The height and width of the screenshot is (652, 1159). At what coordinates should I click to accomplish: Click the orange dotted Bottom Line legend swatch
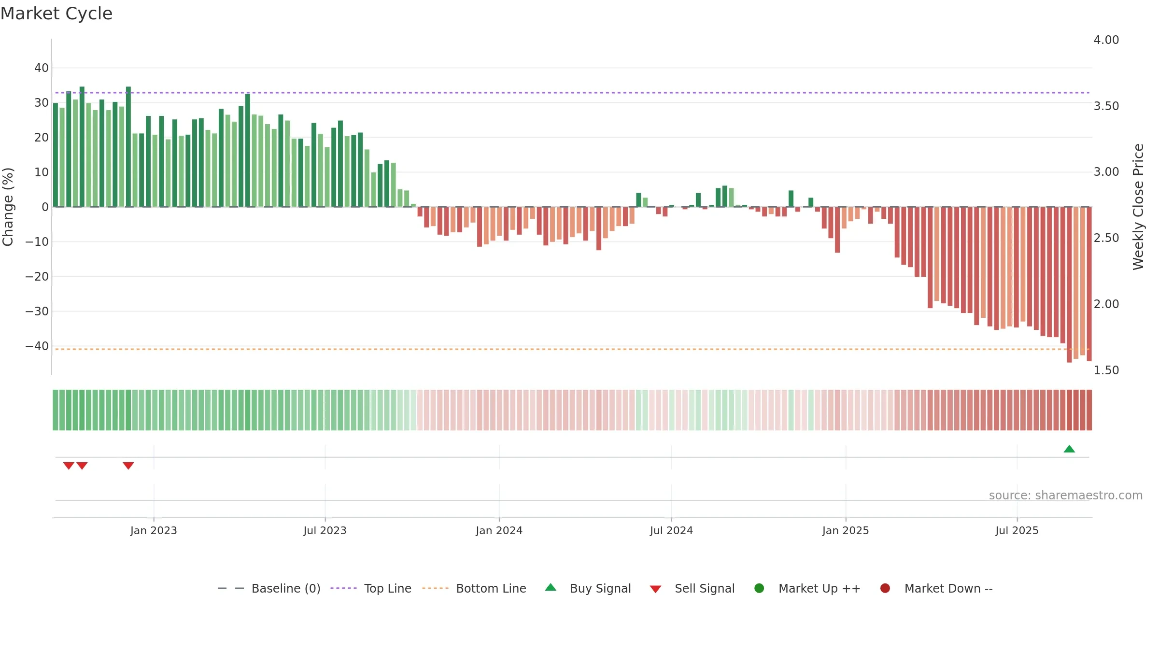pyautogui.click(x=435, y=588)
